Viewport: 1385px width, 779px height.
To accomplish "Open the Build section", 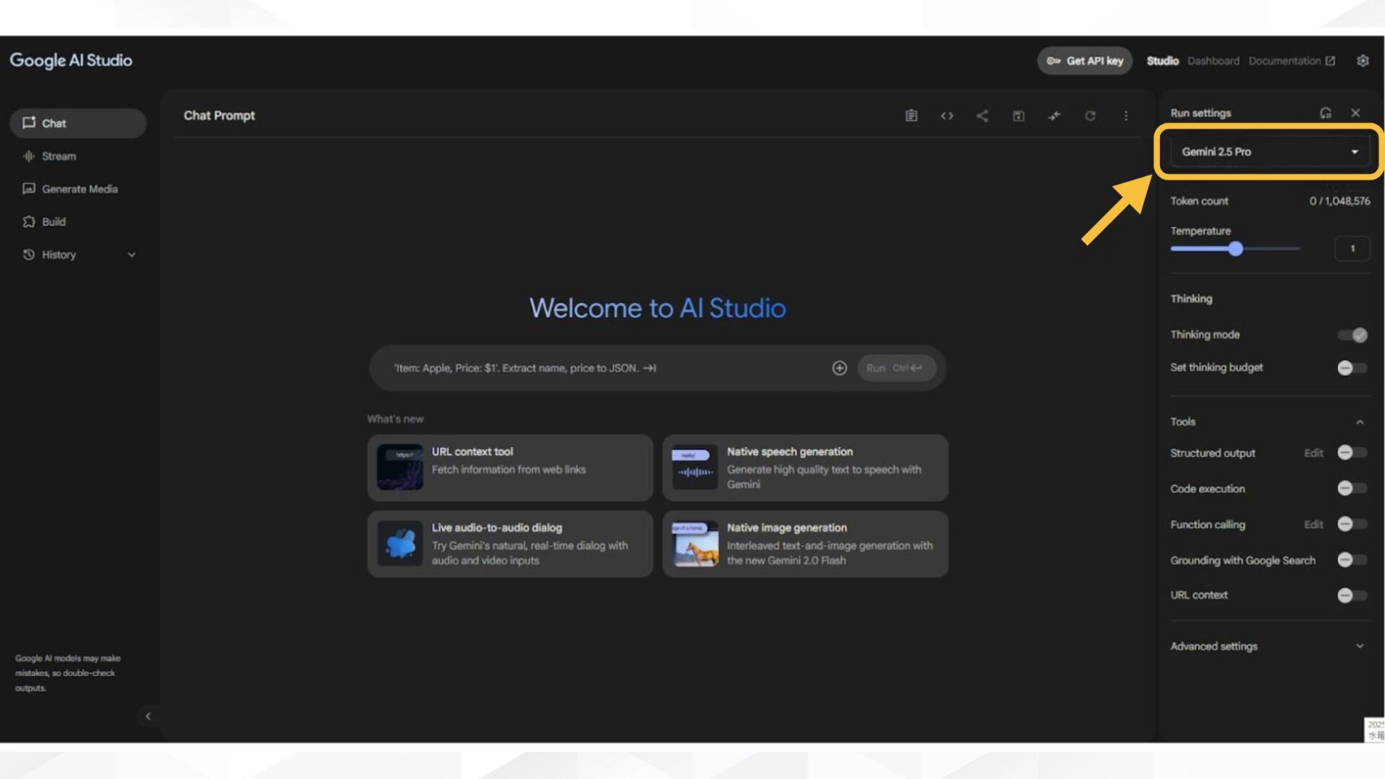I will point(52,221).
